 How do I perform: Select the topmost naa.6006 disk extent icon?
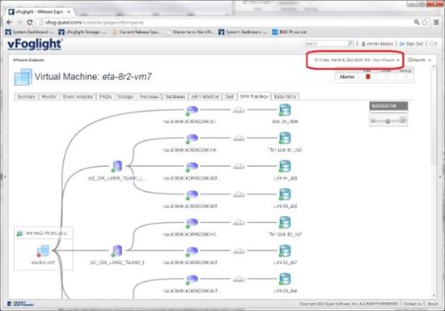(192, 110)
